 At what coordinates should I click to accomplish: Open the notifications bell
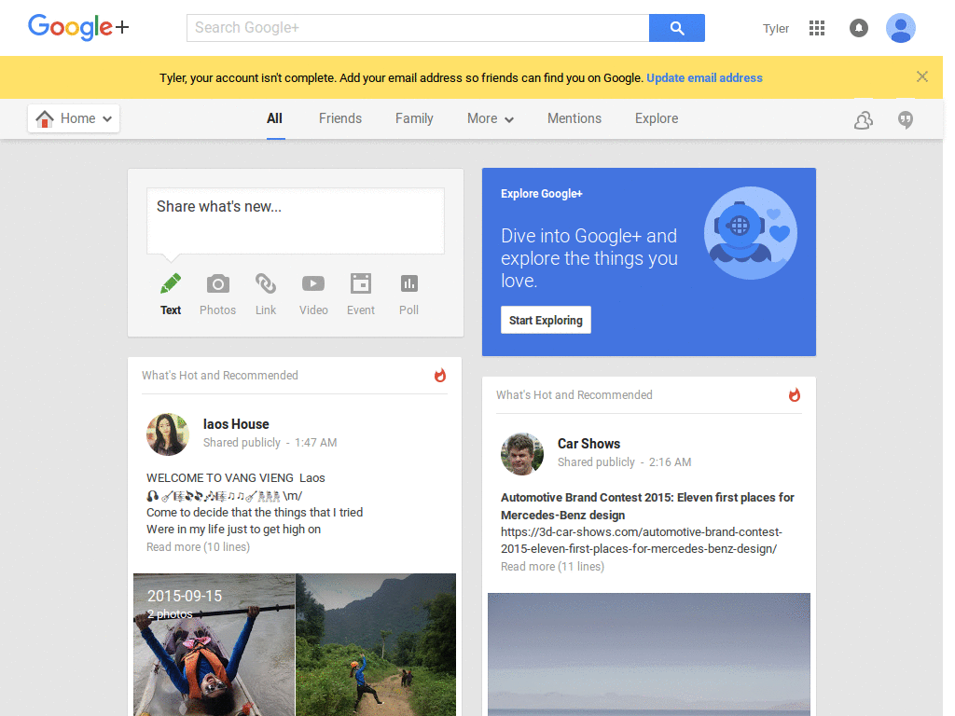[859, 28]
